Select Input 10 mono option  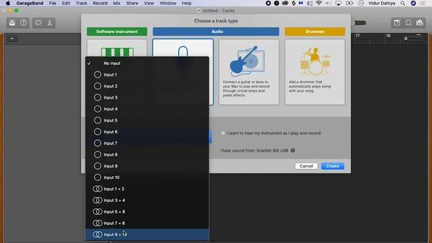pyautogui.click(x=147, y=178)
